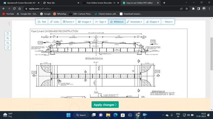Rotate the page with rotate icon

(x=8, y=48)
